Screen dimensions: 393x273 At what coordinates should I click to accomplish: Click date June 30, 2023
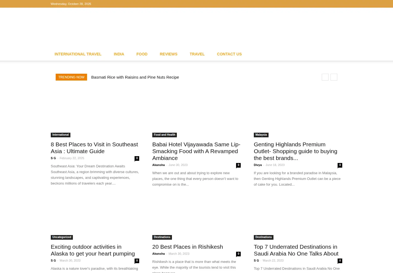tap(178, 165)
